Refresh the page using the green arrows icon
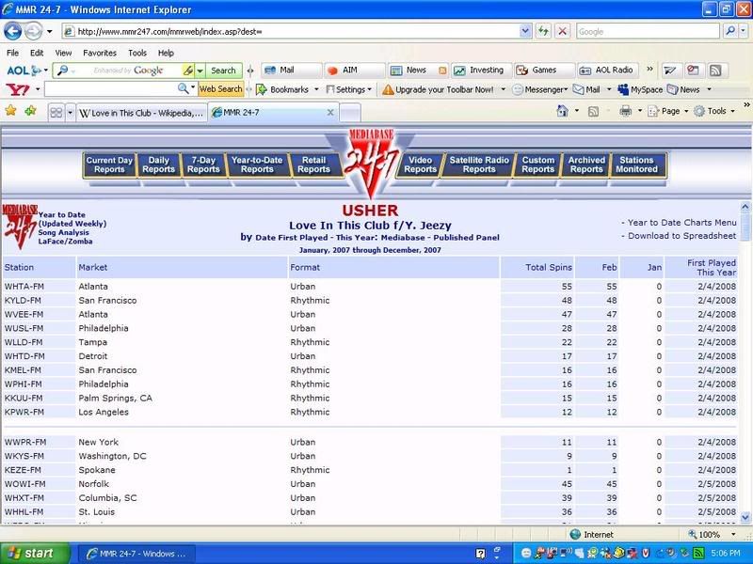Viewport: 753px width, 564px height. (x=543, y=32)
